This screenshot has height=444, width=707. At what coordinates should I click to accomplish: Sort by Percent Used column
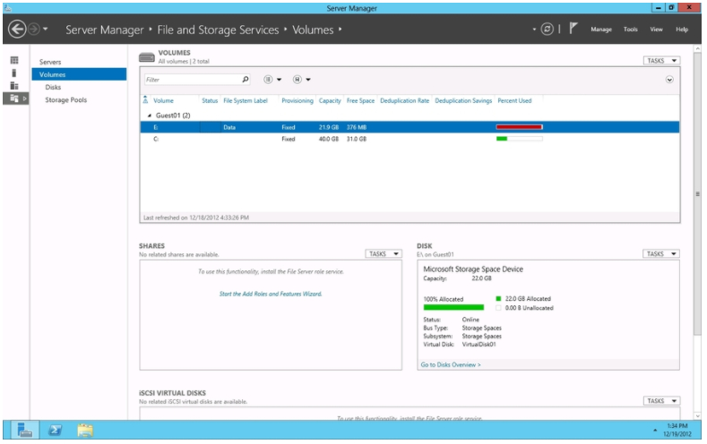point(514,101)
